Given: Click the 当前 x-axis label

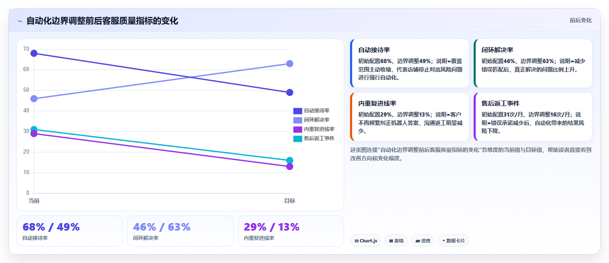Looking at the screenshot, I should point(34,201).
